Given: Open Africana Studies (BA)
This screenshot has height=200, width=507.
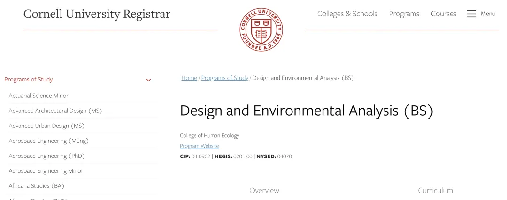Looking at the screenshot, I should pos(37,186).
